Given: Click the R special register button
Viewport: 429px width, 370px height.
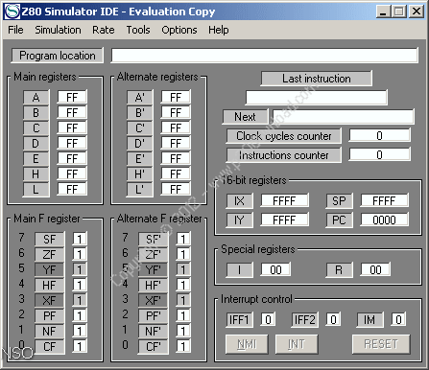Looking at the screenshot, I should (339, 270).
